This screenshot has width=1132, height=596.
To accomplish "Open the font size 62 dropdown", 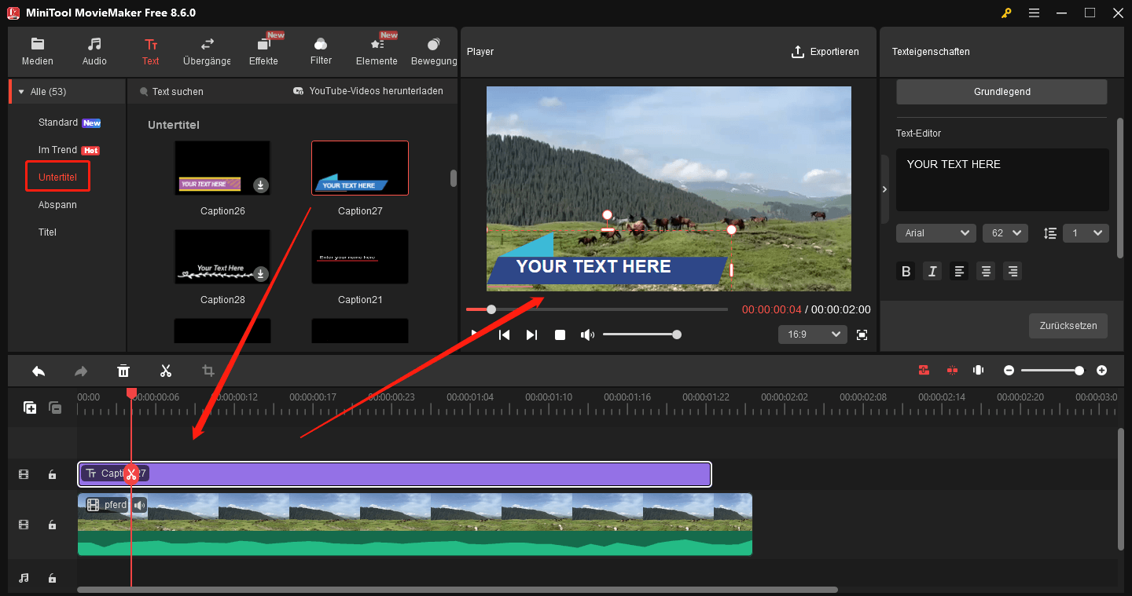I will (1005, 233).
